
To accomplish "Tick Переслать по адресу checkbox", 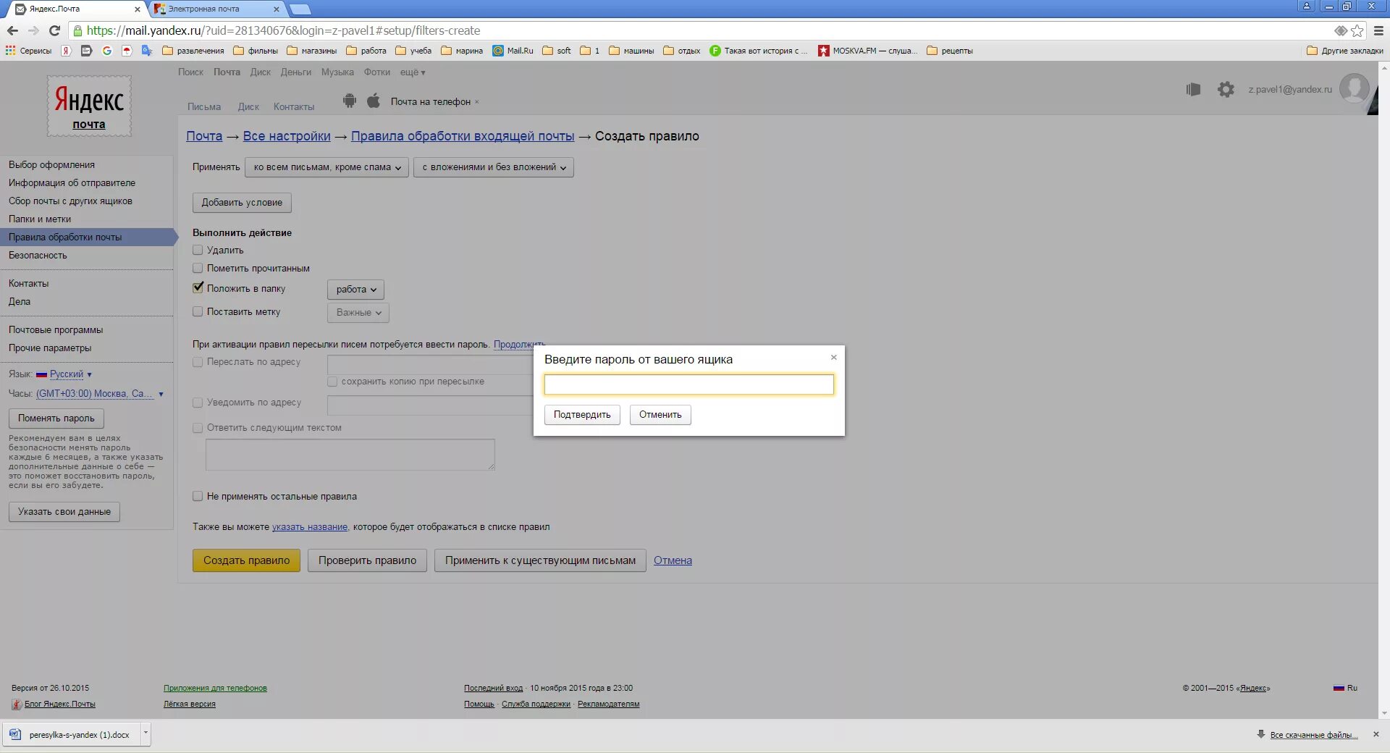I will pos(198,362).
